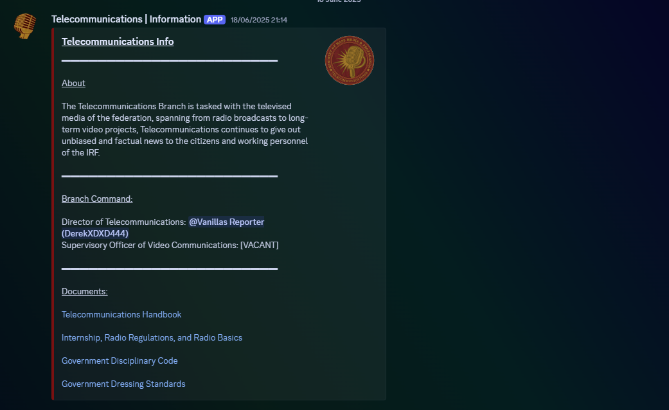The height and width of the screenshot is (410, 669).
Task: Open Internship, Radio Regulations, and Radio Basics
Action: coord(152,337)
